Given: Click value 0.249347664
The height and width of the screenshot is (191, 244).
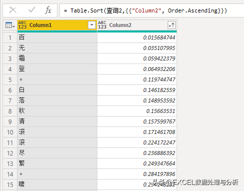Looking at the screenshot, I should point(159,163).
